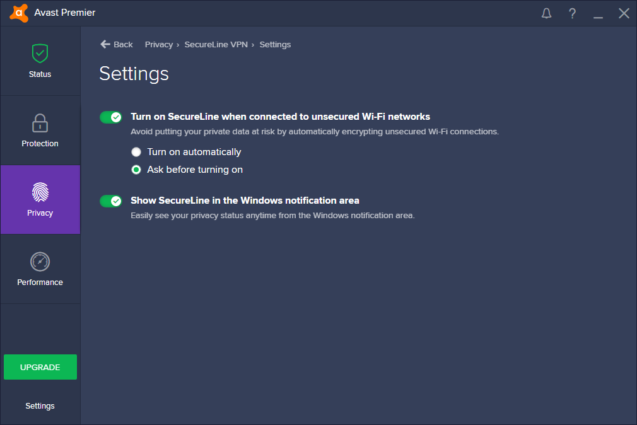The width and height of the screenshot is (637, 425).
Task: Click the Avast logo icon
Action: (19, 13)
